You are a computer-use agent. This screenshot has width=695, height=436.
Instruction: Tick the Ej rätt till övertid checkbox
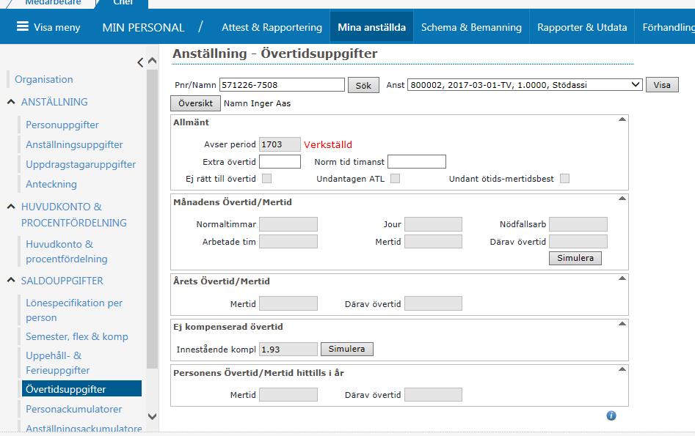click(x=267, y=178)
